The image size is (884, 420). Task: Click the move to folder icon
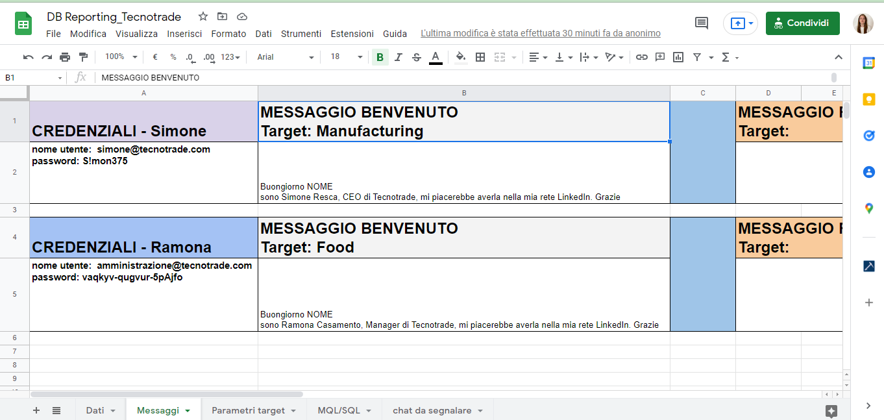(x=223, y=17)
